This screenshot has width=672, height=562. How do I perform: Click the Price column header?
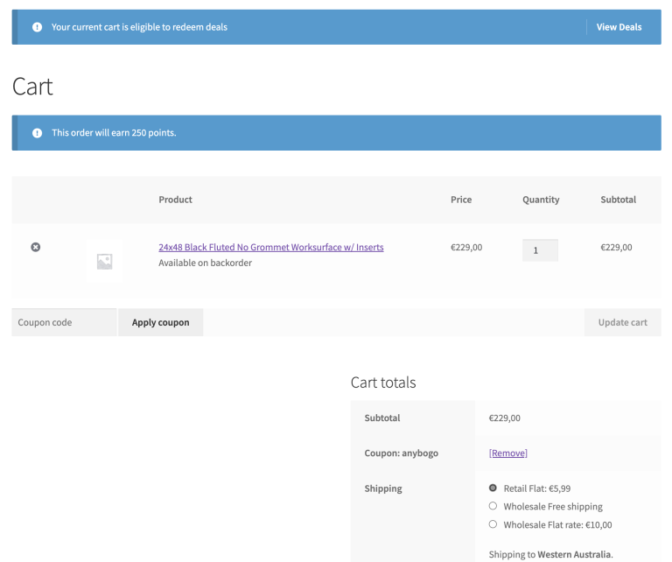click(461, 200)
